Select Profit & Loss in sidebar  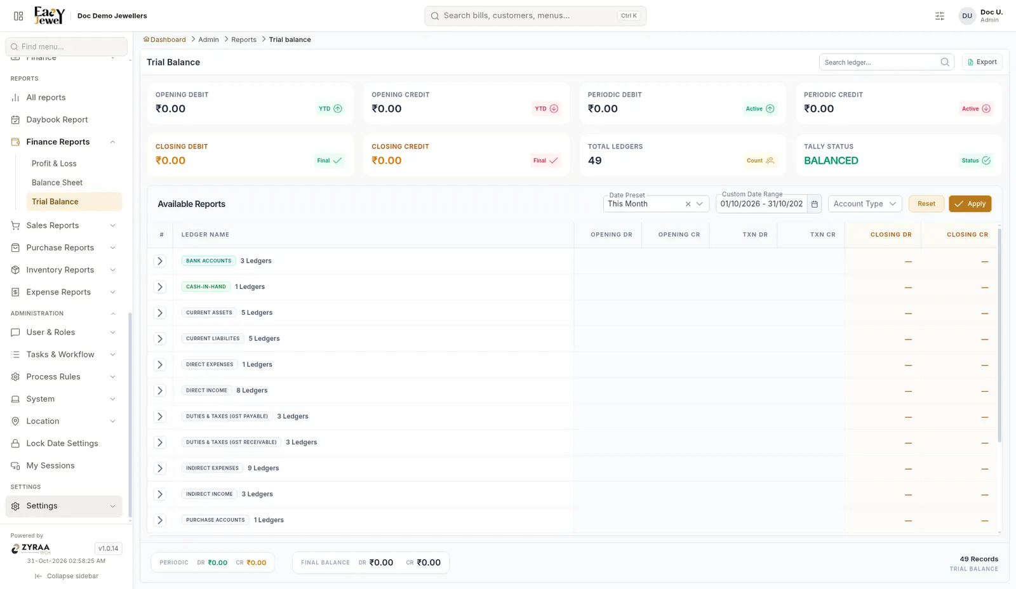click(54, 163)
